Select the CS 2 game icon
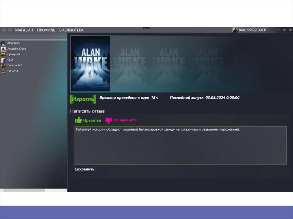293x219 pixels. tap(3, 60)
